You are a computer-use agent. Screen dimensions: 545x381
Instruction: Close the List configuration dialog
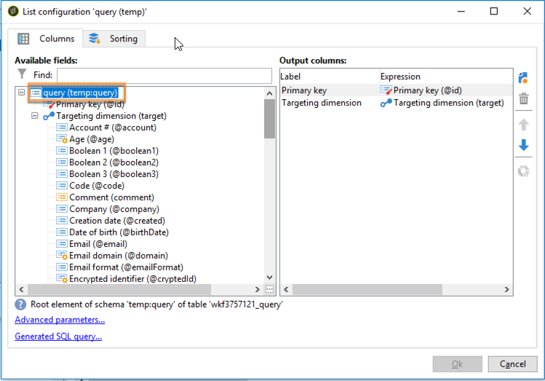point(527,12)
